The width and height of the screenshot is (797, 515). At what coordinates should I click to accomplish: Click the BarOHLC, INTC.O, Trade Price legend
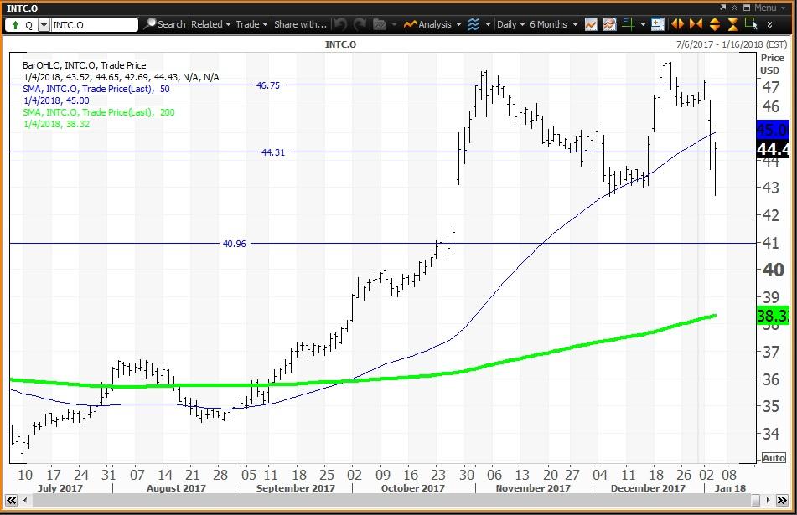(x=85, y=65)
